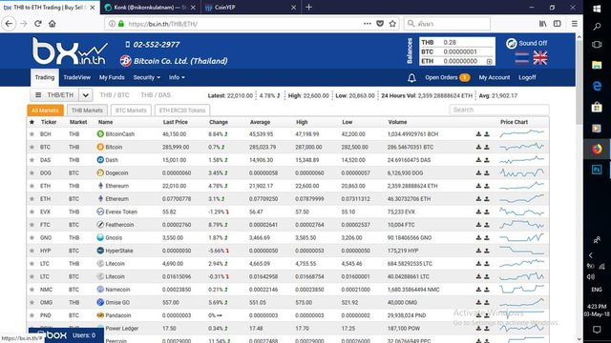Viewport: 611px width, 343px height.
Task: Open the TradeView menu item
Action: (76, 77)
